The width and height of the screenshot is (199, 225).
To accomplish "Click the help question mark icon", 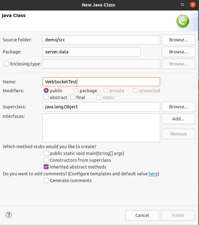I will pos(9,215).
